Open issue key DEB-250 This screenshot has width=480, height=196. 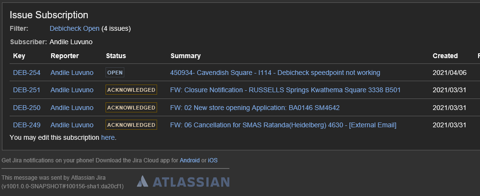tap(27, 108)
